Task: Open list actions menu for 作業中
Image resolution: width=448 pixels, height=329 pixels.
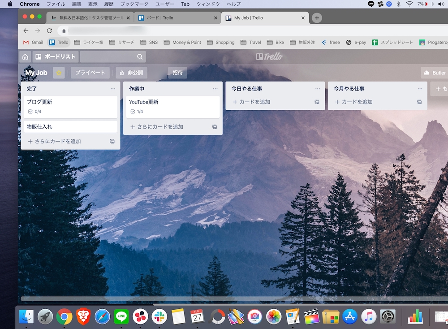Action: 215,89
